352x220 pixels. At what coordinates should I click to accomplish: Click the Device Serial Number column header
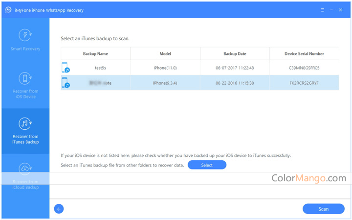pyautogui.click(x=304, y=53)
